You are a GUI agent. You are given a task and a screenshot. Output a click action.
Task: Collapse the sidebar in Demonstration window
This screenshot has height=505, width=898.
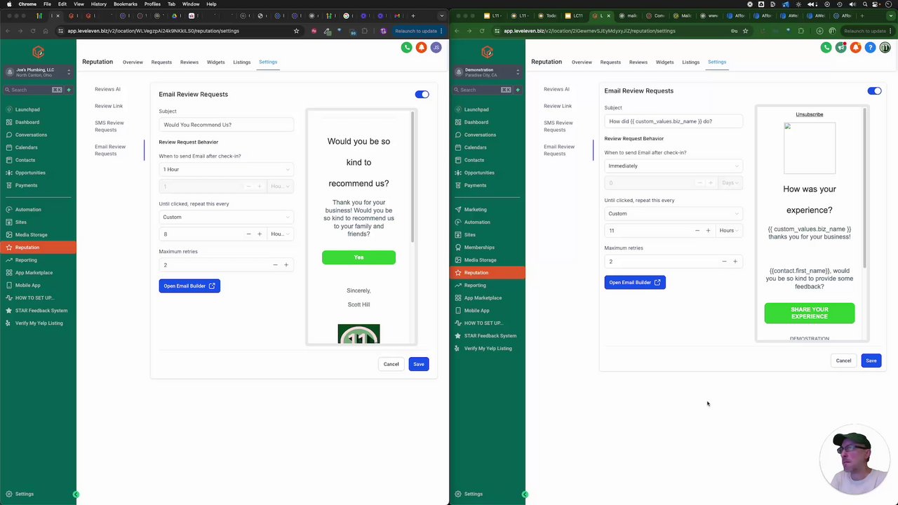(x=525, y=494)
